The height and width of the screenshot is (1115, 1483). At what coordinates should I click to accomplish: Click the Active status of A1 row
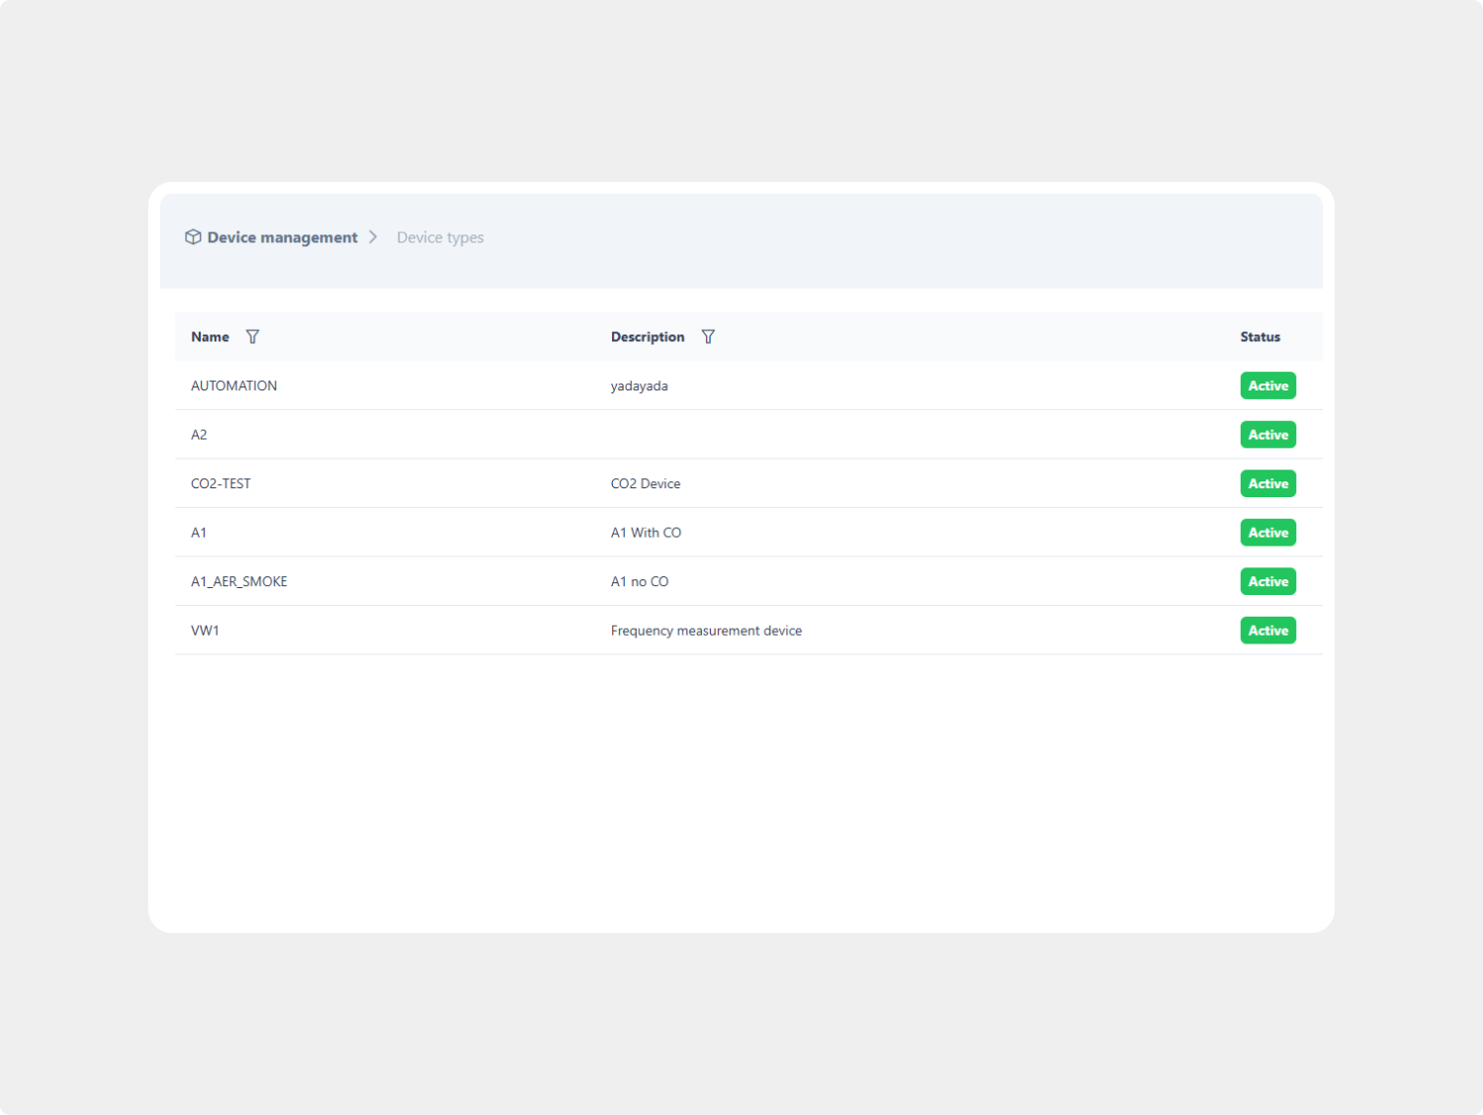coord(1267,533)
